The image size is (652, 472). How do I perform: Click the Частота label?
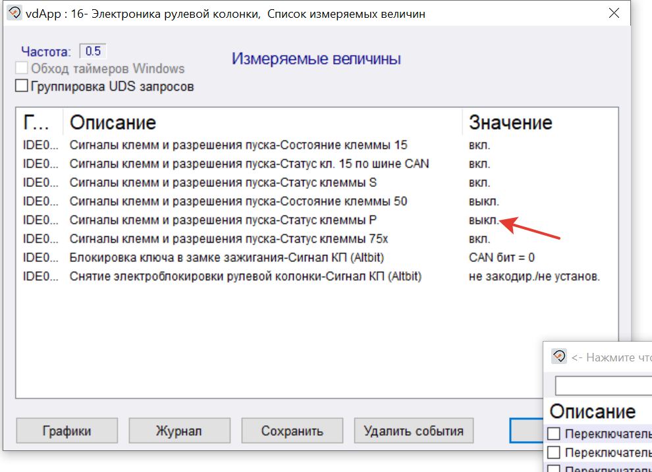click(45, 51)
